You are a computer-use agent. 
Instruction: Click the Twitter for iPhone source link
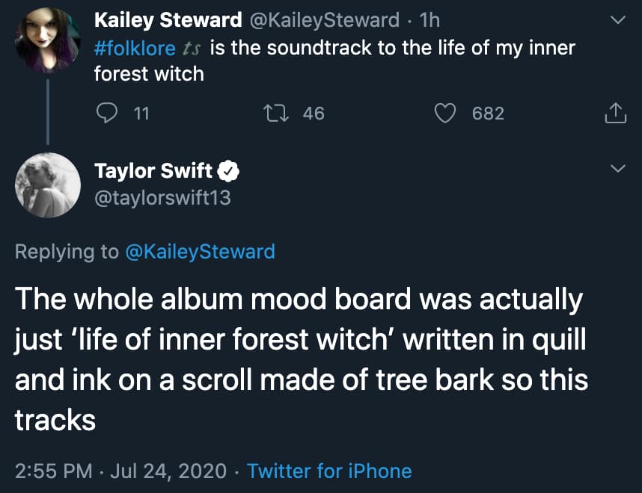click(x=329, y=471)
